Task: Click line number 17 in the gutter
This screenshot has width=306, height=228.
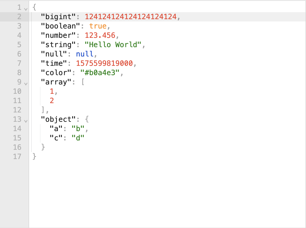Action: pos(17,156)
